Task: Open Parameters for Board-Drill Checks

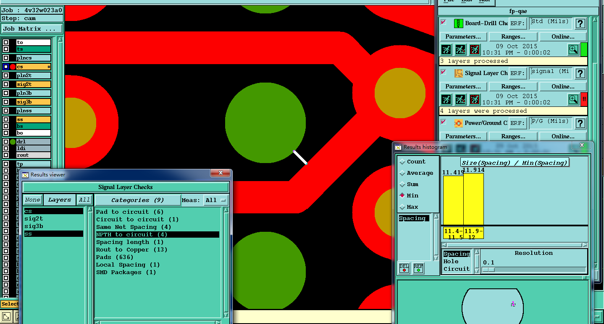Action: pos(463,37)
